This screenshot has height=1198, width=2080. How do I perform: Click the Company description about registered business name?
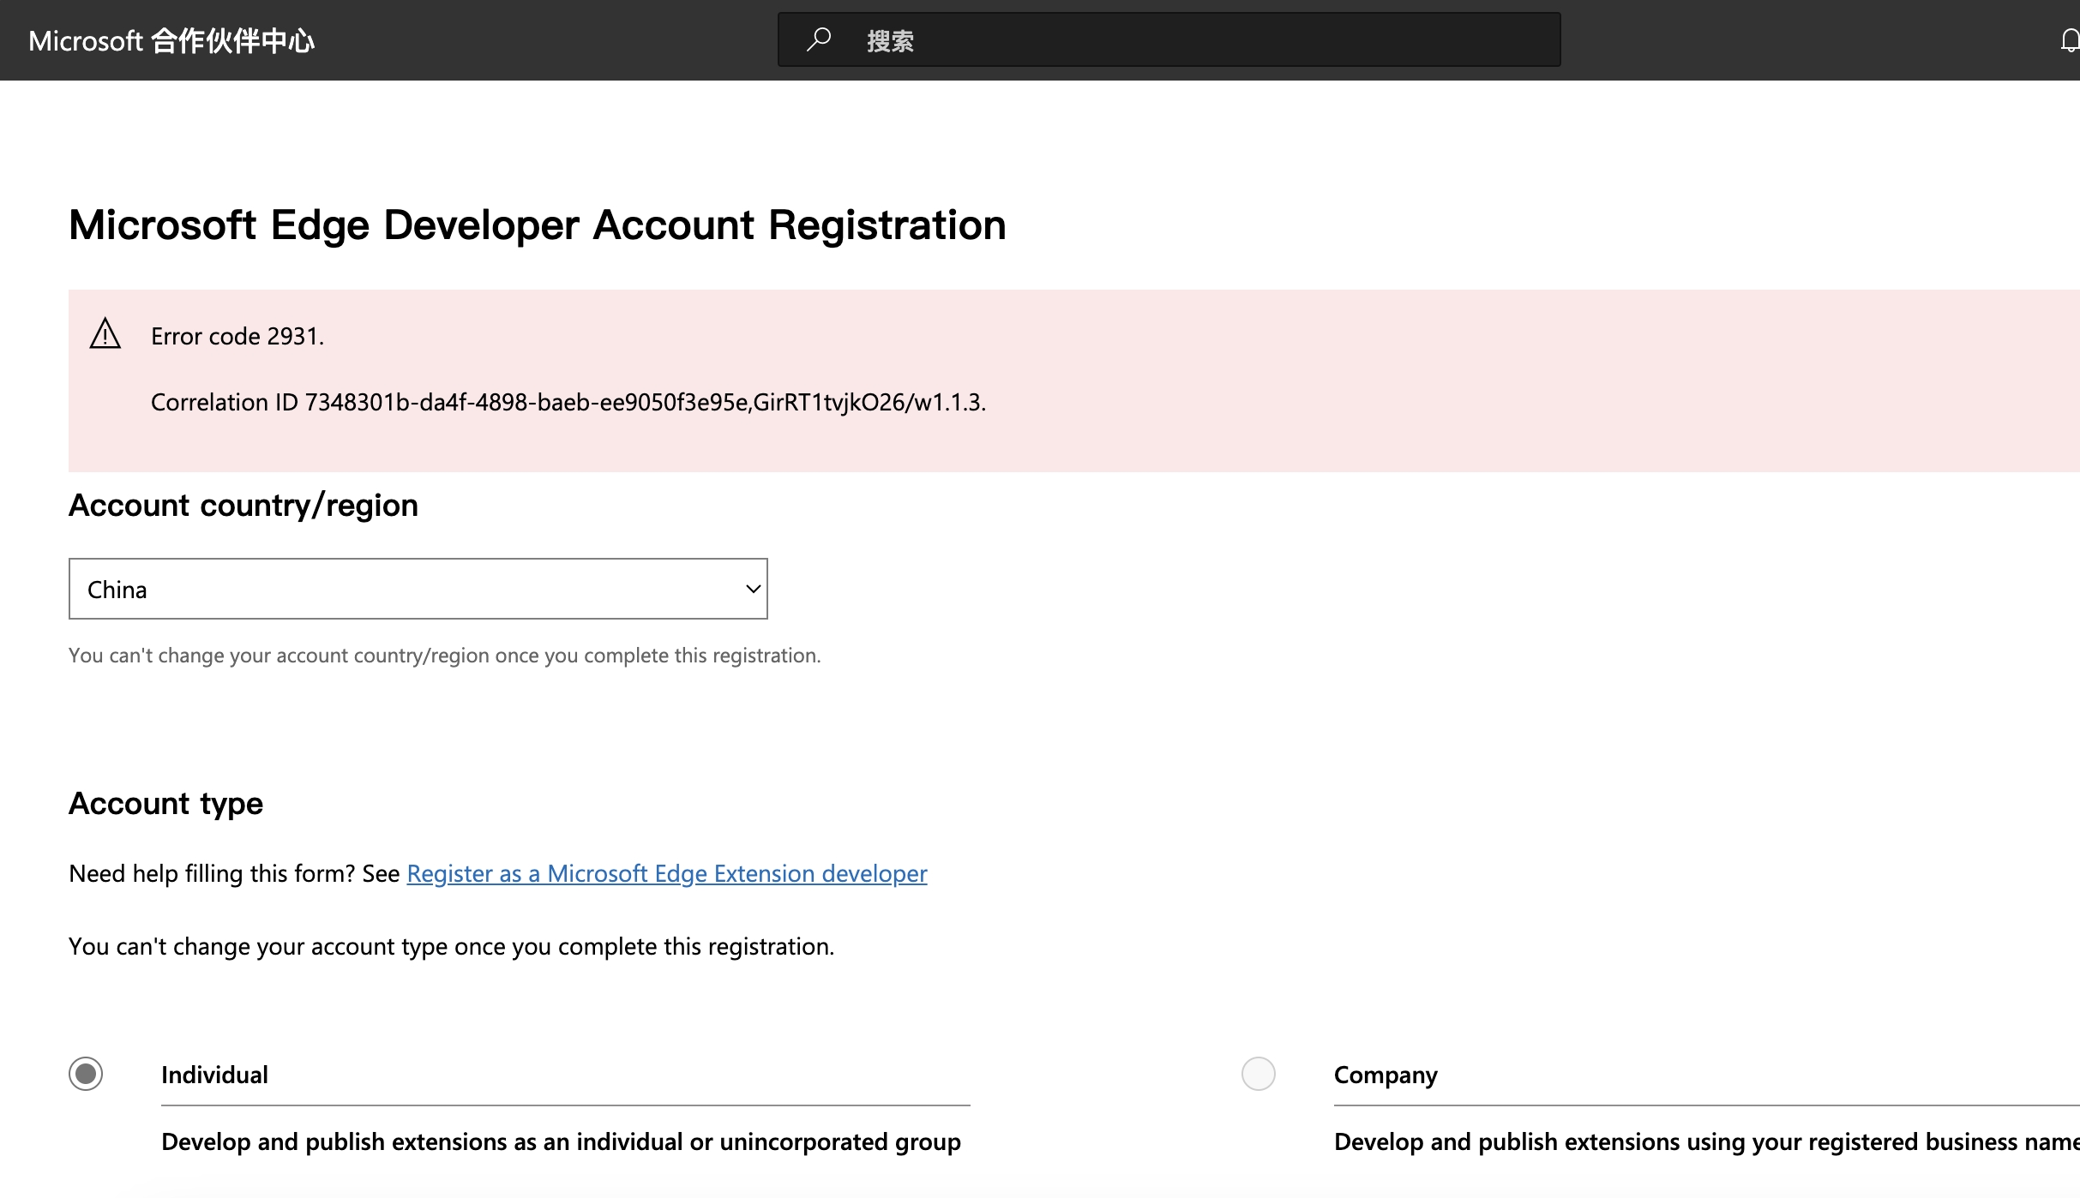pyautogui.click(x=1707, y=1141)
